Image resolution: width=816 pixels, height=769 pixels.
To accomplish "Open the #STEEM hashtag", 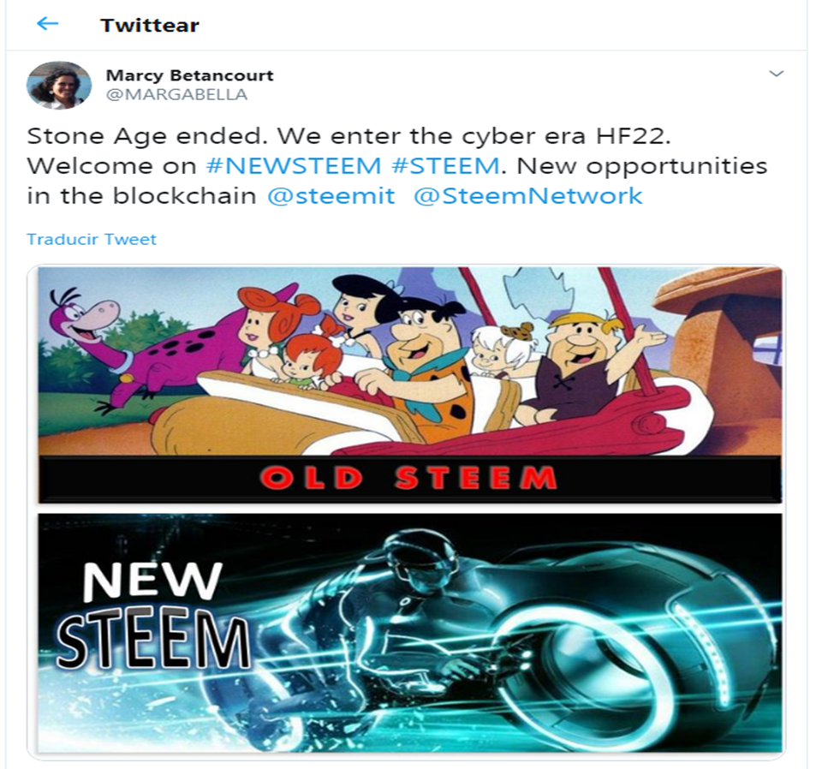I will (445, 166).
